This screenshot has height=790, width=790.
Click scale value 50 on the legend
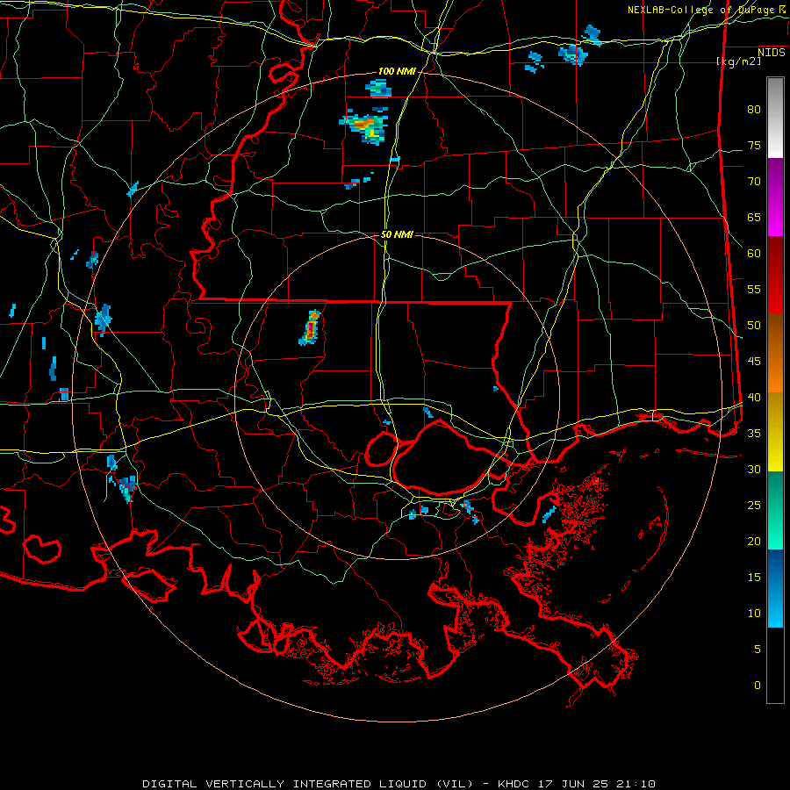point(754,326)
